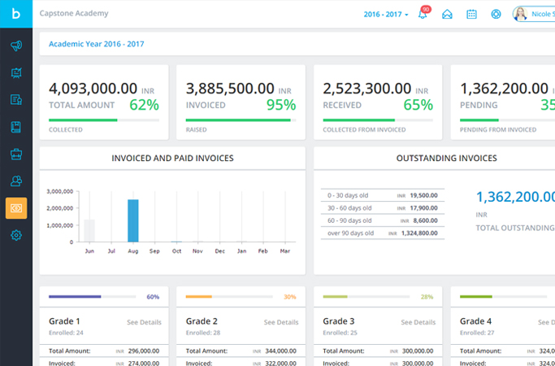Open the announcements megaphone icon in sidebar

point(16,46)
